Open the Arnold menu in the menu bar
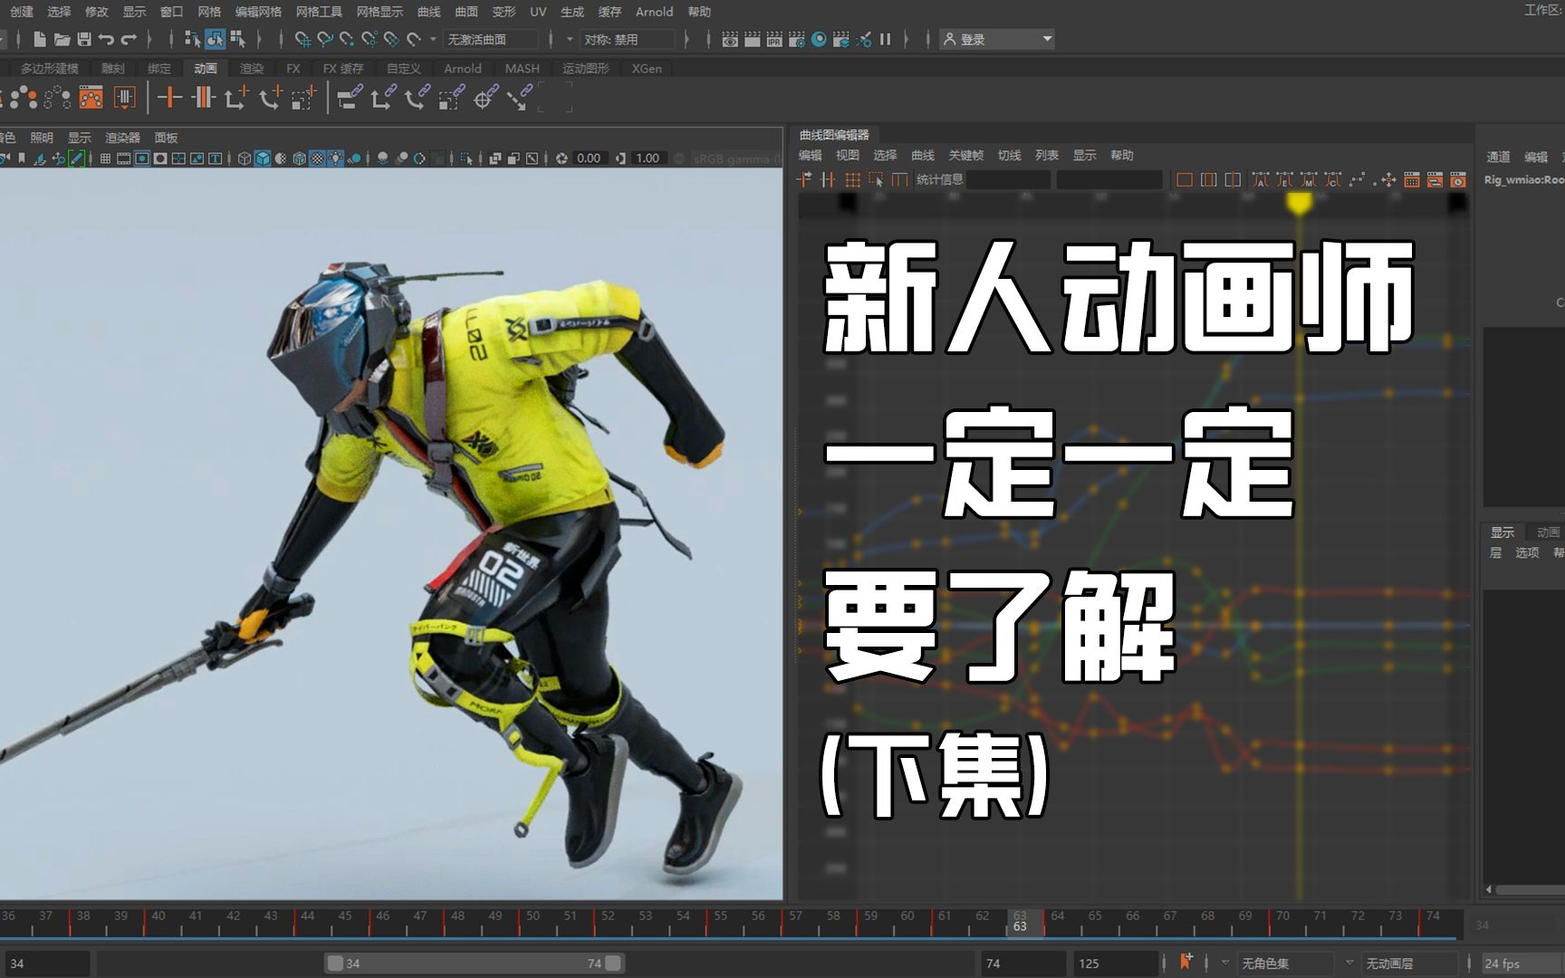Viewport: 1565px width, 978px height. (654, 12)
